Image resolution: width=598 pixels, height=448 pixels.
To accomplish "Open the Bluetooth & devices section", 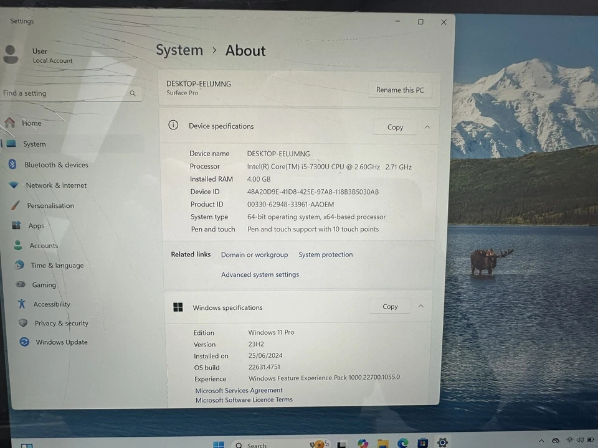I will pyautogui.click(x=56, y=164).
